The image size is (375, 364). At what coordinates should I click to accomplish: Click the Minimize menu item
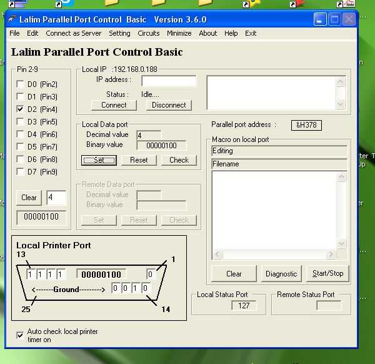pos(179,33)
